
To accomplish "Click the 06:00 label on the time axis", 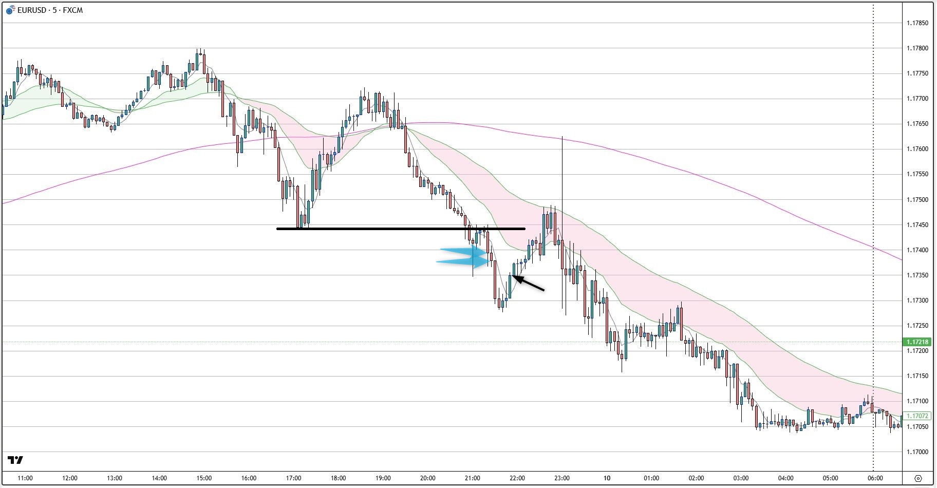I will 875,478.
